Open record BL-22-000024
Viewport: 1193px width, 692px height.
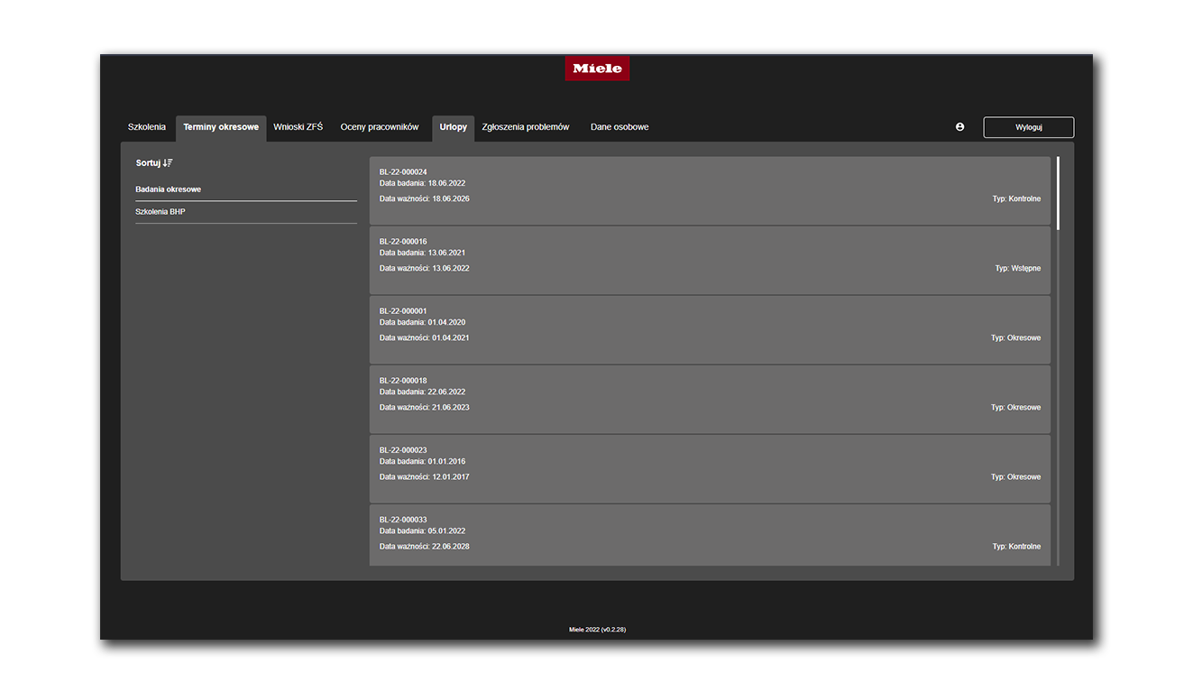(710, 190)
